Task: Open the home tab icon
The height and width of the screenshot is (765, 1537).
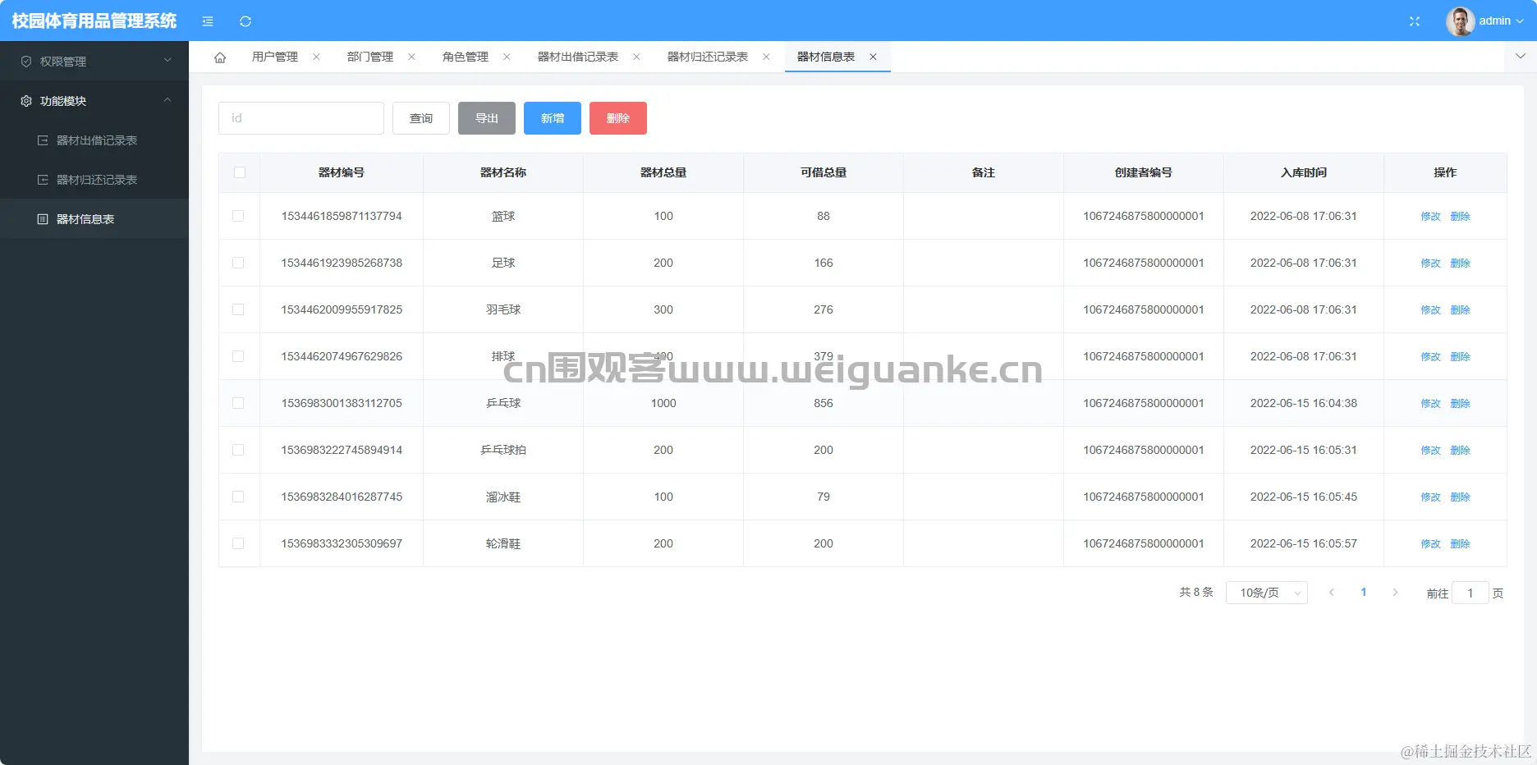Action: (x=220, y=57)
